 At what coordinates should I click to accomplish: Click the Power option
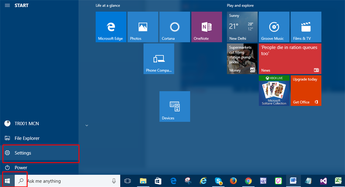click(21, 167)
